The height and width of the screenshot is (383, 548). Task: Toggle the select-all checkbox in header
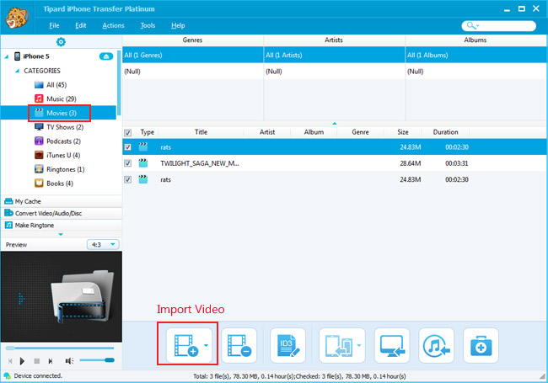(128, 132)
